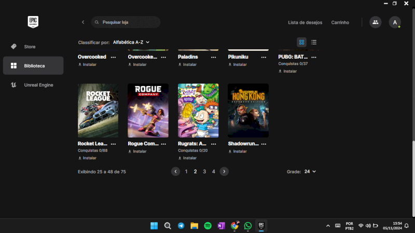Open options menu for Rogue Company
This screenshot has height=233, width=415.
pos(163,144)
